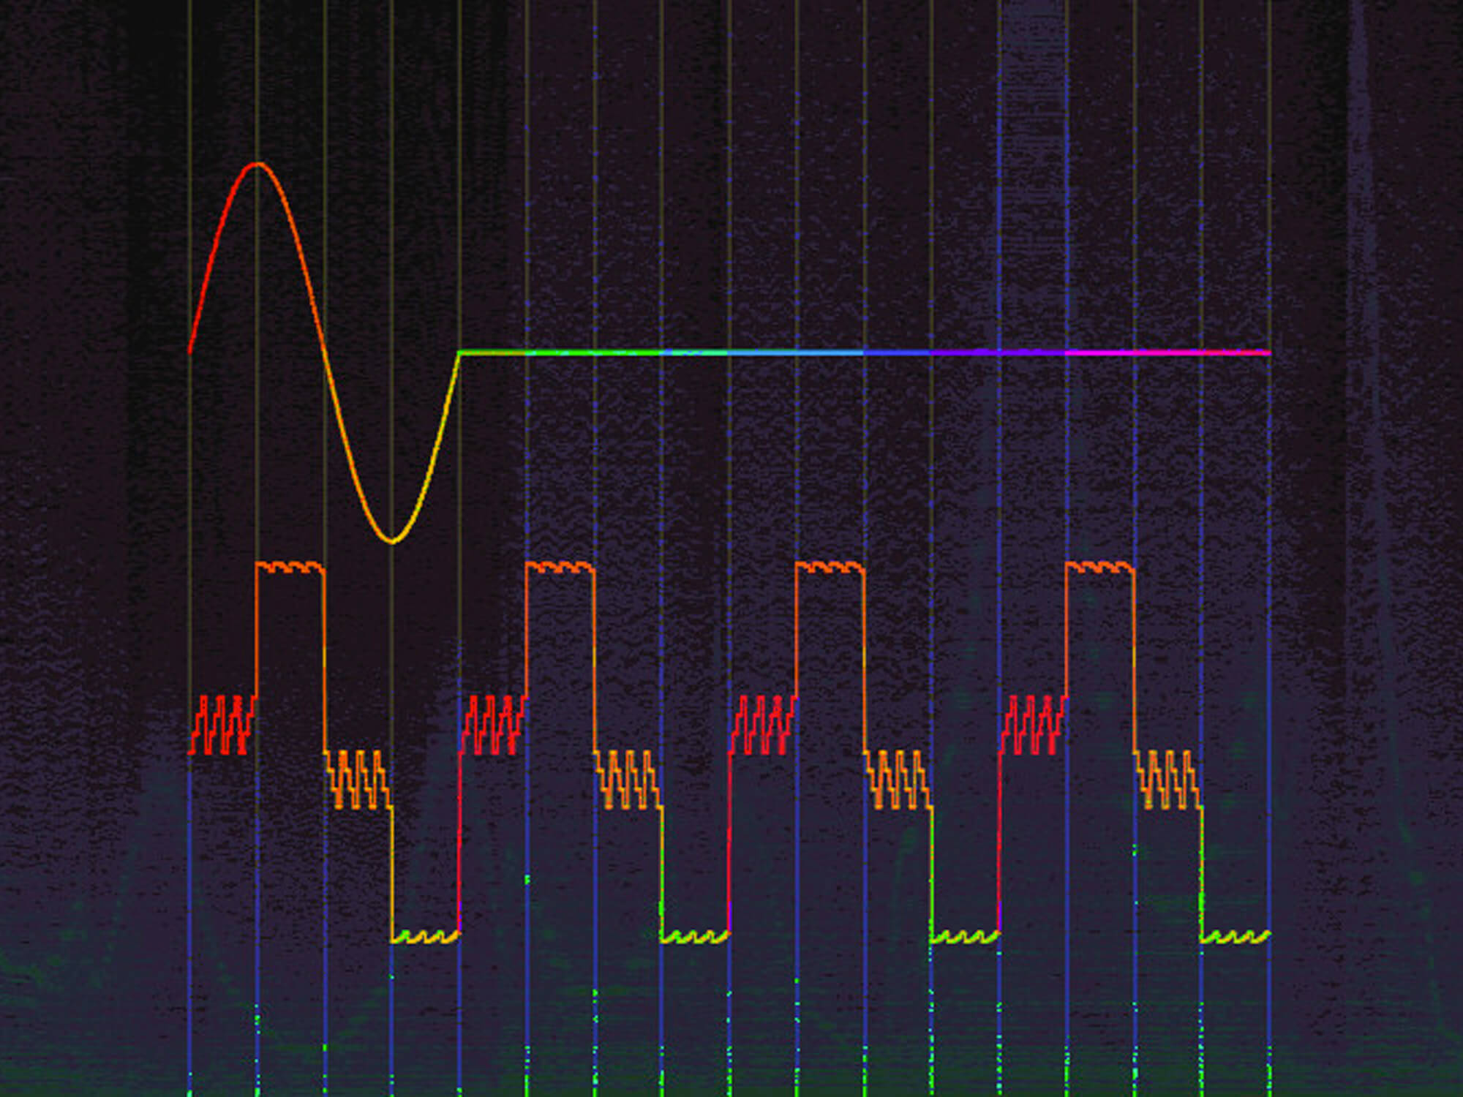Click the yellow trough of the sine wave

(x=392, y=541)
